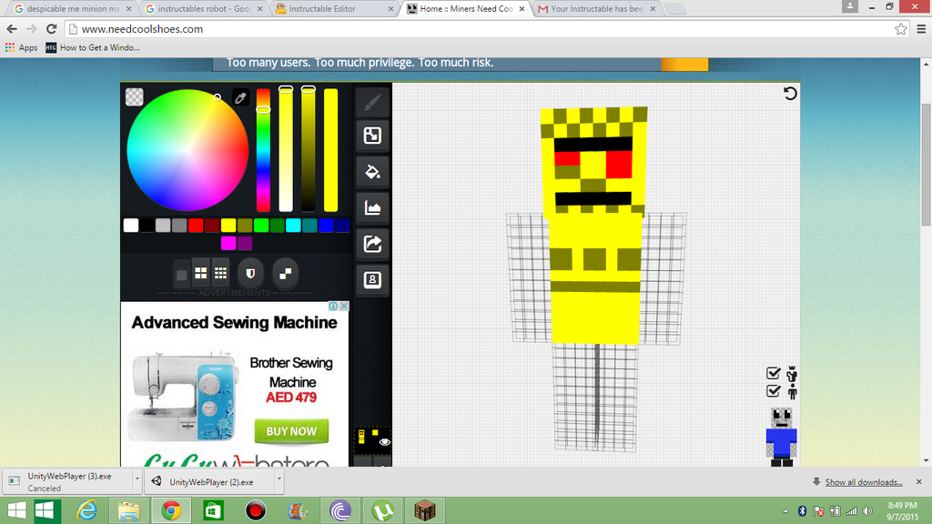Open the Windows Start button
Screen dimensions: 932x524
tap(16, 510)
